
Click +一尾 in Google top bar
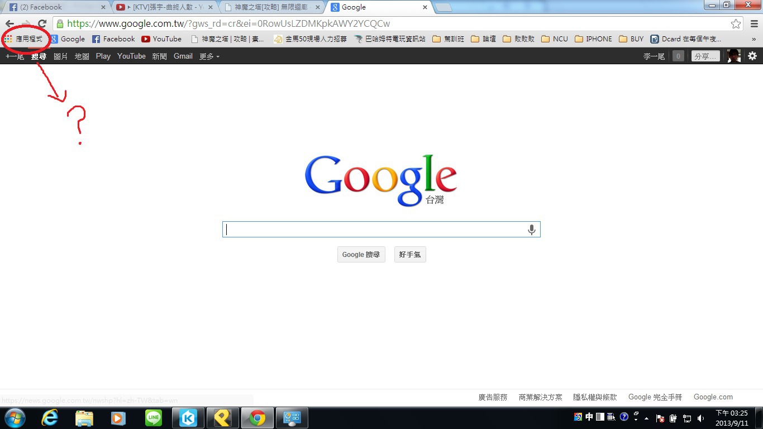click(15, 56)
